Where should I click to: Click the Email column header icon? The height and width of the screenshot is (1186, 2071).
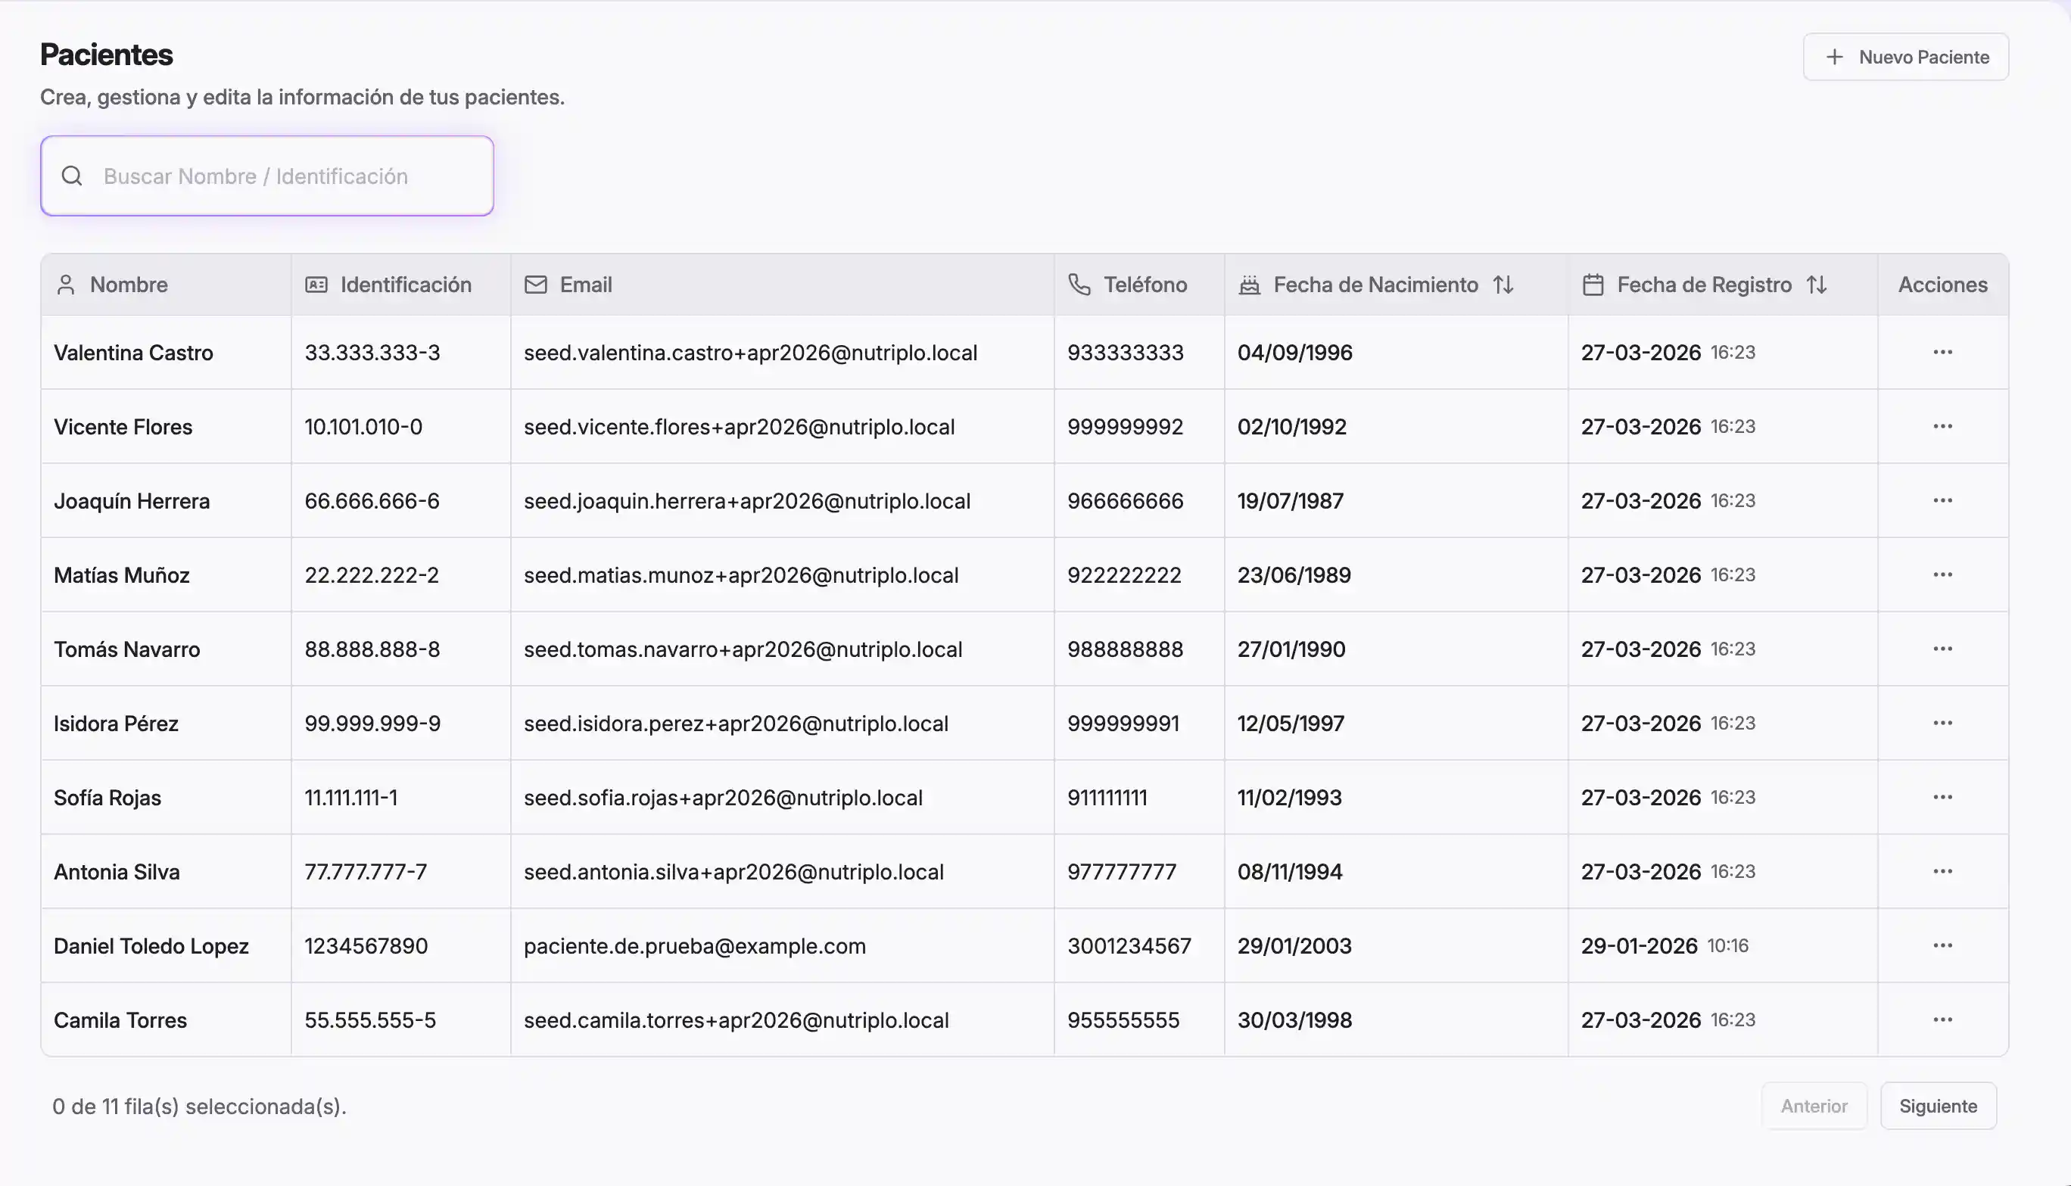coord(535,285)
